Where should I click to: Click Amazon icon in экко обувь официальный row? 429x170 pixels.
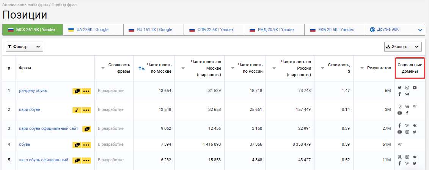point(399,157)
